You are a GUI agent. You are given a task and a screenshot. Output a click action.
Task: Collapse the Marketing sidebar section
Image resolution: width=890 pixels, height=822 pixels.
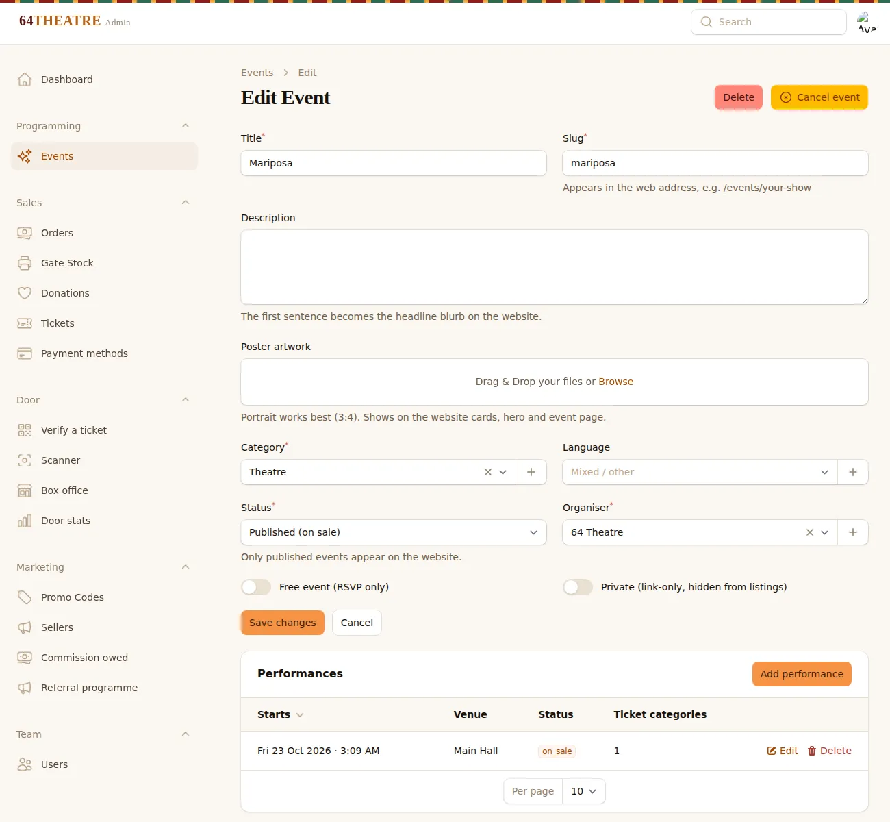[186, 567]
